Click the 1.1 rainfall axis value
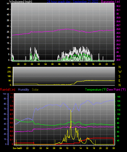This screenshot has height=152, width=127. pos(11,97)
